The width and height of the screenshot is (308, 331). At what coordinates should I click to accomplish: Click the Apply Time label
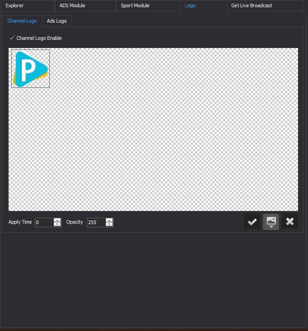(x=20, y=222)
